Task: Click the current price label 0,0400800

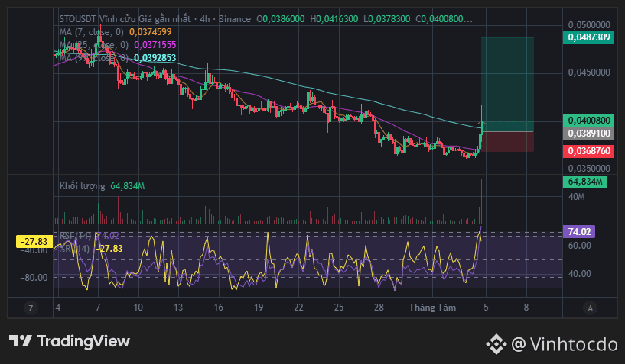Action: pyautogui.click(x=589, y=121)
